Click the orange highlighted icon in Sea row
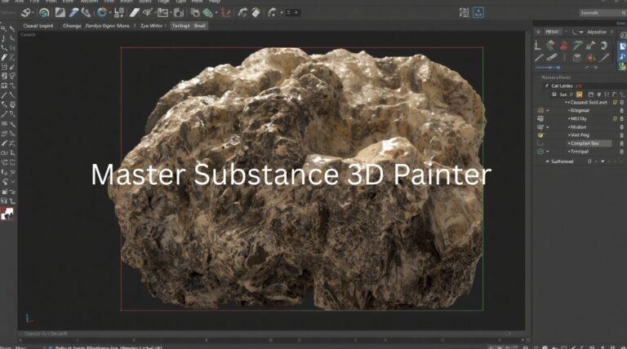Viewport: 627px width, 349px height. (x=579, y=95)
